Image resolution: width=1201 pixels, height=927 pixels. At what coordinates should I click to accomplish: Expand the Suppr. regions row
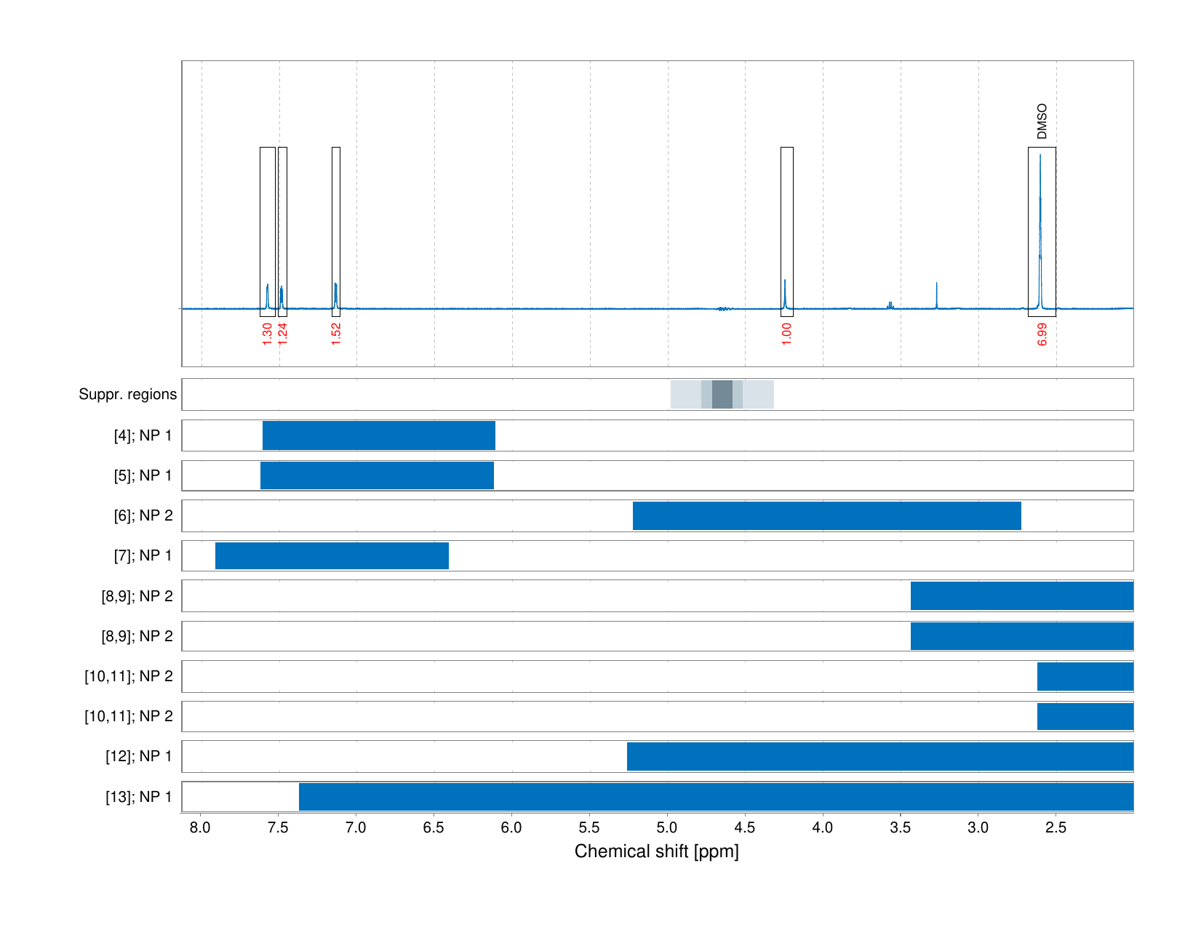point(655,395)
